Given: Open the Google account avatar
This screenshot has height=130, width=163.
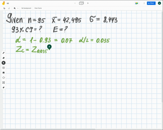Looking at the screenshot, I should click(x=159, y=3).
